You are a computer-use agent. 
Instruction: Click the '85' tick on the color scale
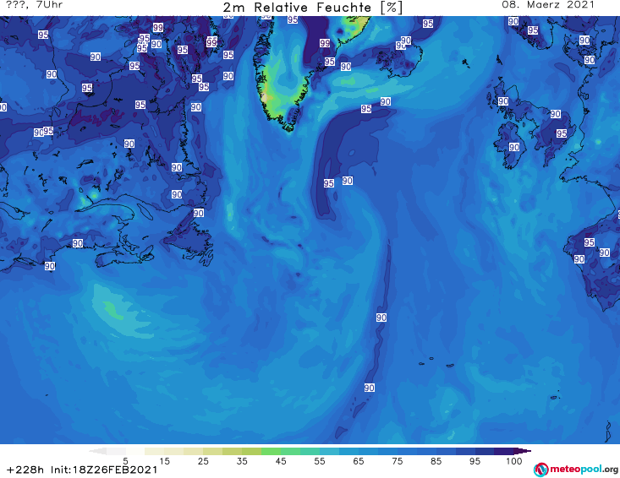click(436, 461)
